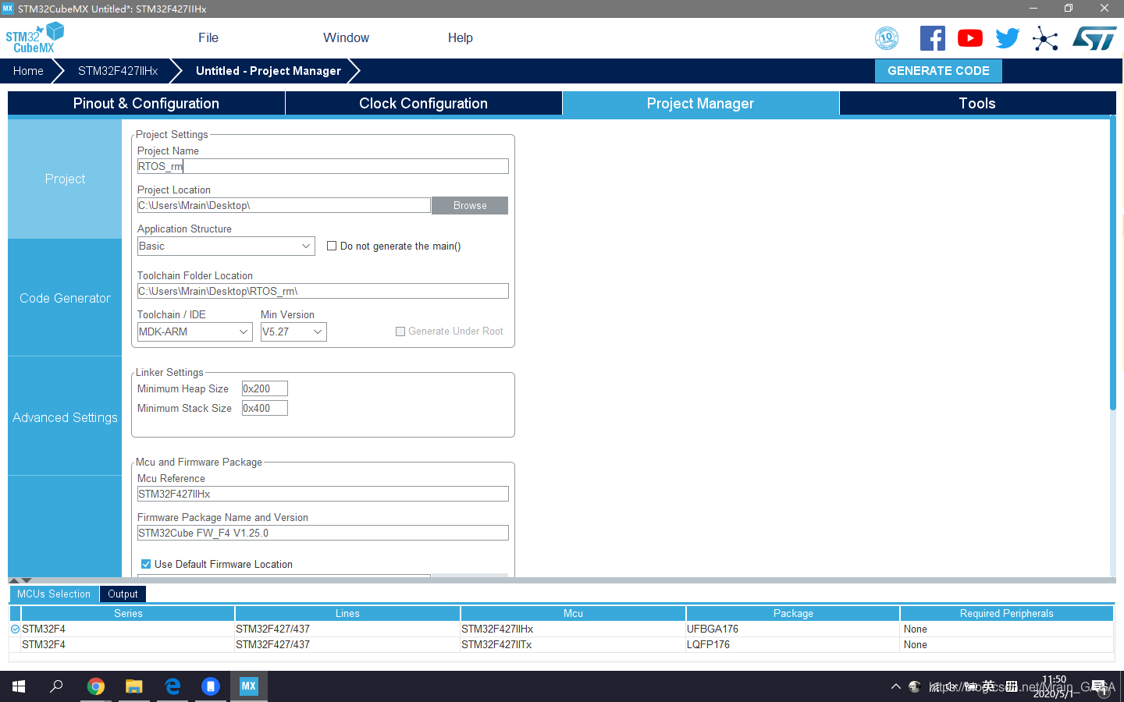This screenshot has height=702, width=1124.
Task: Open the File menu
Action: click(208, 37)
